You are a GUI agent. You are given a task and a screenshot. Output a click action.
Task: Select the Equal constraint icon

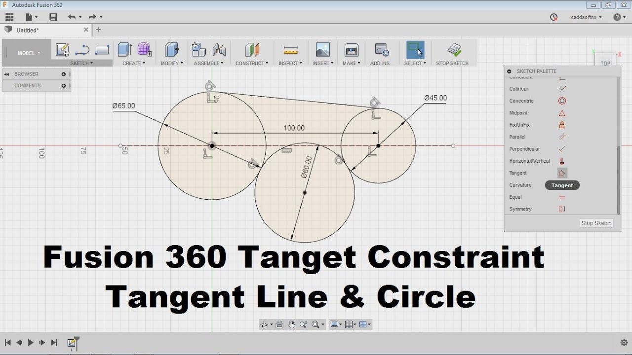point(562,197)
